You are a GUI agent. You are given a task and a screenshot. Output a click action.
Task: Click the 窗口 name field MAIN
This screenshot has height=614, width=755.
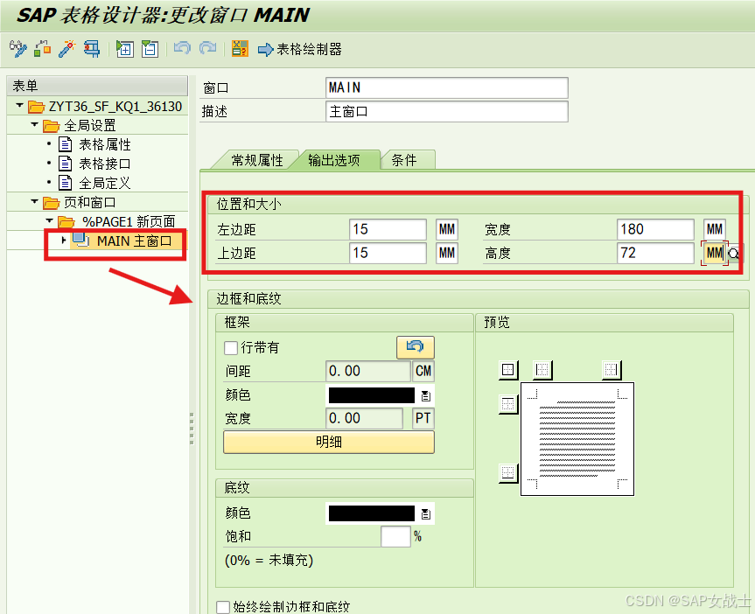point(447,87)
